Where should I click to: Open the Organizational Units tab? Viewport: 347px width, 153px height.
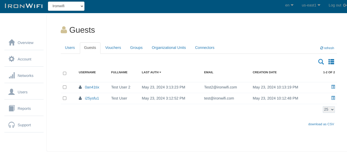(169, 48)
